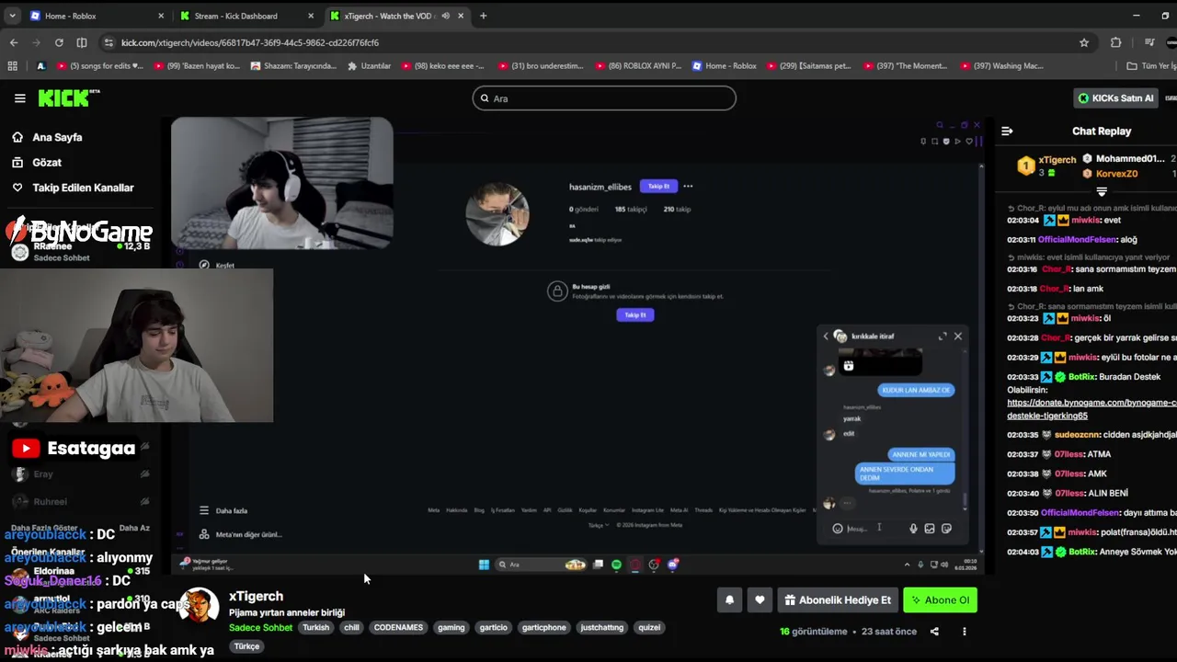Click Daha Az in sidebar

point(134,529)
